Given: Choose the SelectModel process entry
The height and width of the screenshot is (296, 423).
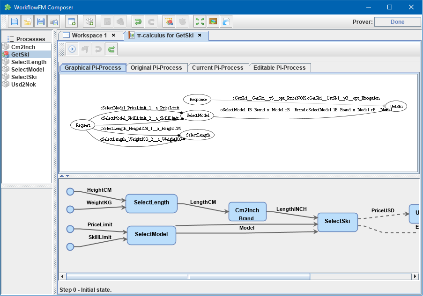Looking at the screenshot, I should tap(28, 69).
